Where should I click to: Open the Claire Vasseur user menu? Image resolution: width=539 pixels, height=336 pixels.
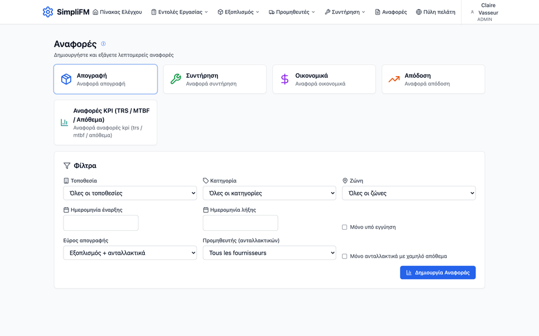tap(485, 12)
